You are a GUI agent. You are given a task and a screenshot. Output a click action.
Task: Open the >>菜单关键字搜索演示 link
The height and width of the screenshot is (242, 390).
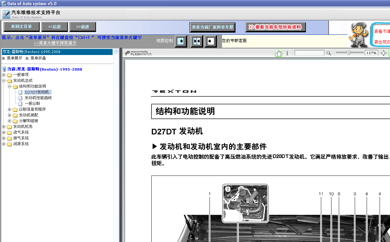(x=55, y=43)
